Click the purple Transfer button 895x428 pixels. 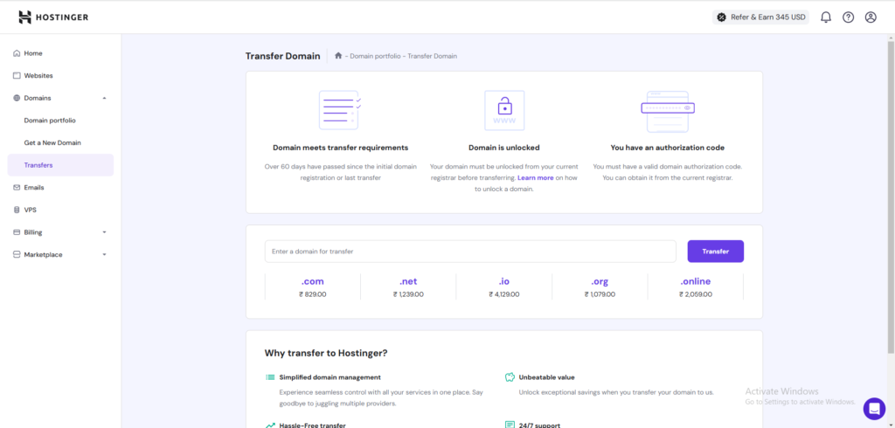[715, 251]
